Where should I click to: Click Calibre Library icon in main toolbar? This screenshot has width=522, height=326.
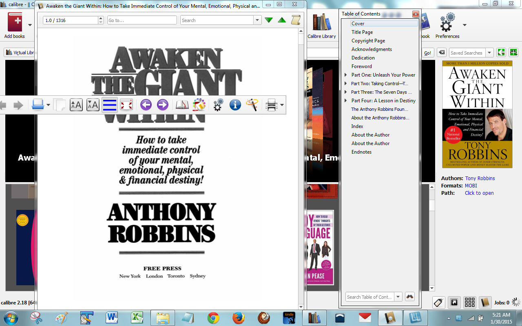pos(322,25)
